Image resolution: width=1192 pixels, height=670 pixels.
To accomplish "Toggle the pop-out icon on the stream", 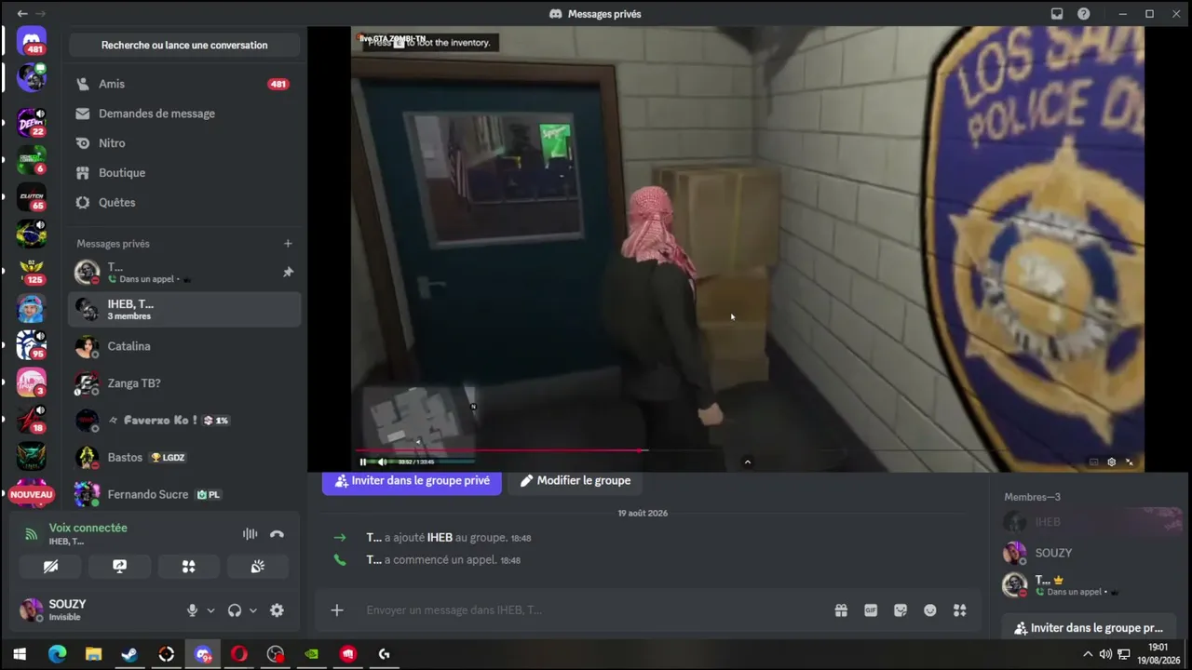I will click(1093, 462).
